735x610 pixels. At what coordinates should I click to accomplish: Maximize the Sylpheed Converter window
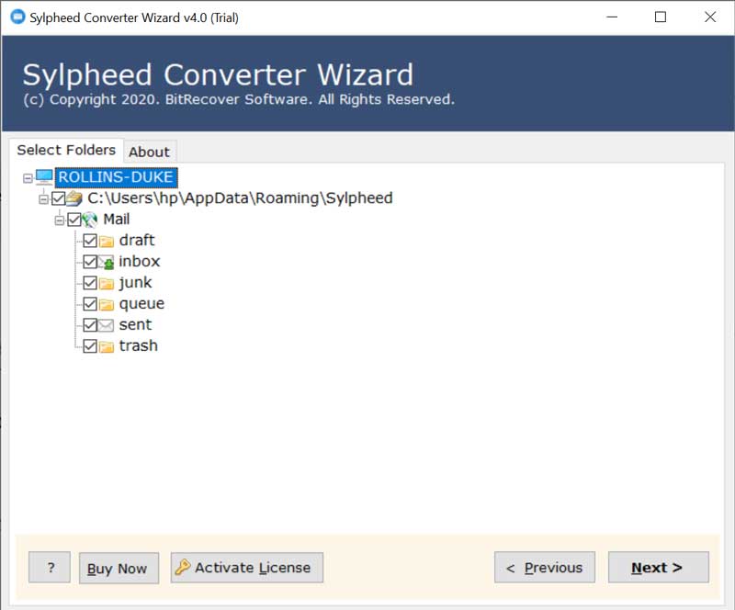[661, 17]
